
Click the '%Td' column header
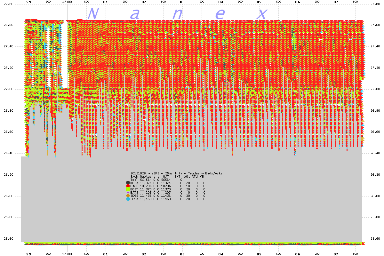click(x=195, y=176)
